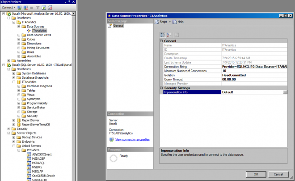Viewport: 295px width, 181px height.
Task: Click the Refresh icon in Object Explorer toolbar
Action: (x=44, y=8)
